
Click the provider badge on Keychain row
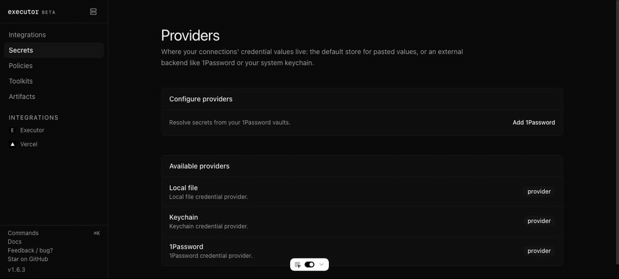[539, 221]
